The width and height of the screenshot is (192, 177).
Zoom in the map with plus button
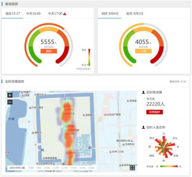click(x=10, y=95)
